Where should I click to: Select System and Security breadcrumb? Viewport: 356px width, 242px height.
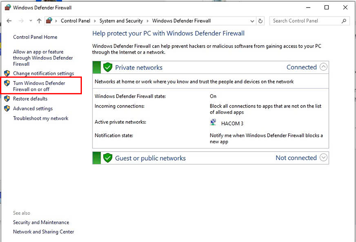(x=121, y=21)
